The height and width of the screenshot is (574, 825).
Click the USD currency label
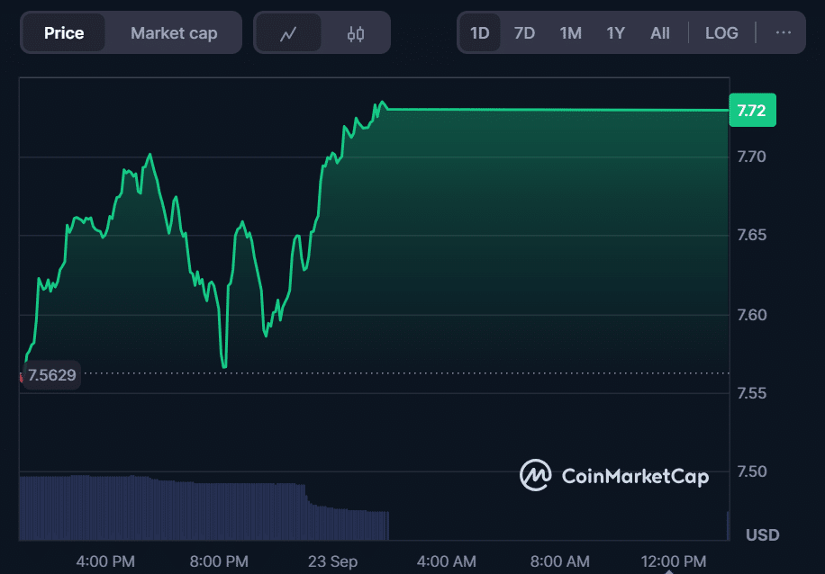[x=762, y=535]
